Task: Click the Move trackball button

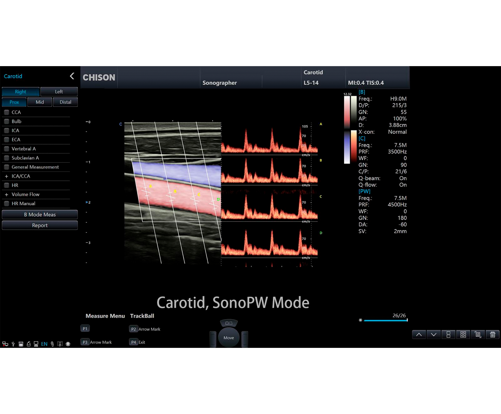Action: click(x=229, y=338)
